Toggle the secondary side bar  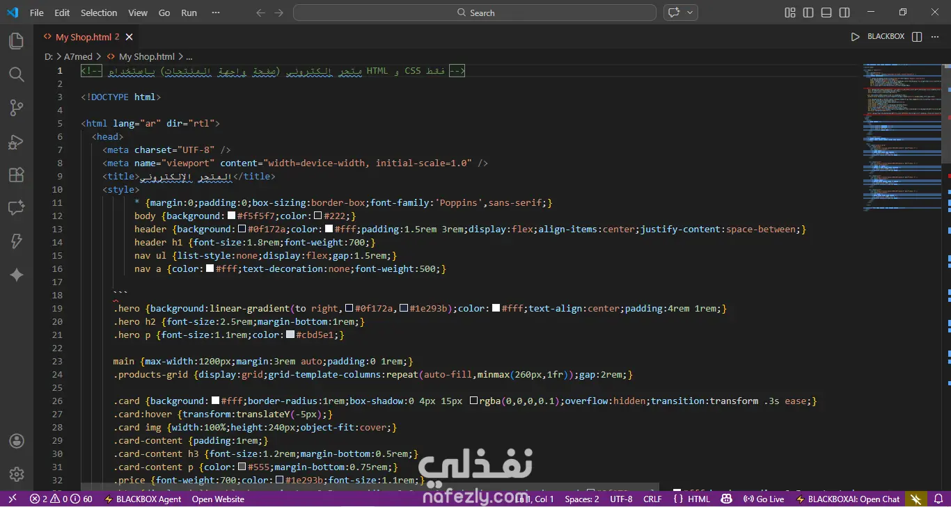point(844,13)
